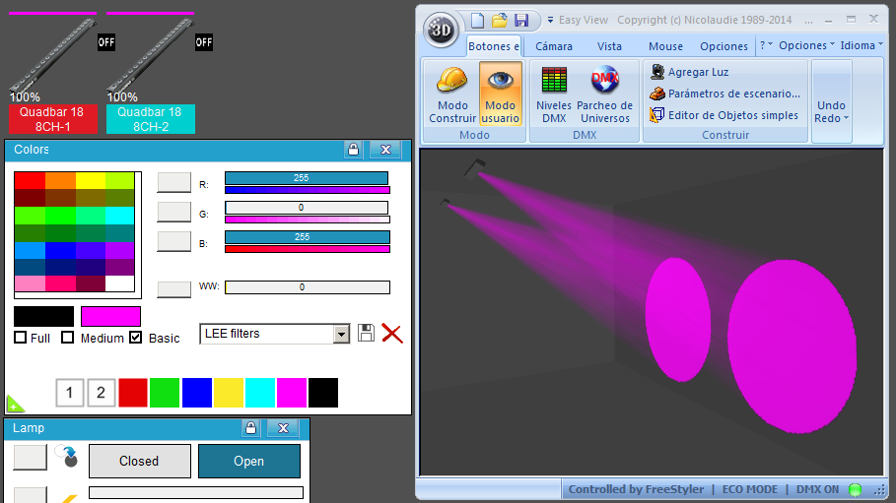
Task: Pick red quick color swatch
Action: [133, 393]
